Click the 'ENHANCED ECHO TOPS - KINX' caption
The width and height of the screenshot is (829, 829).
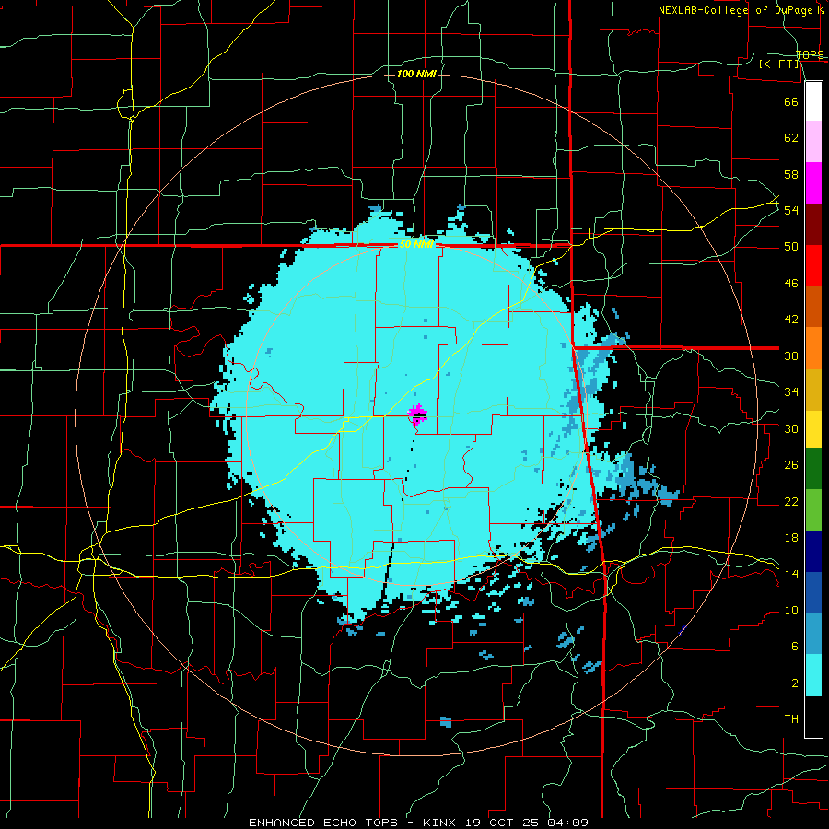pos(354,823)
